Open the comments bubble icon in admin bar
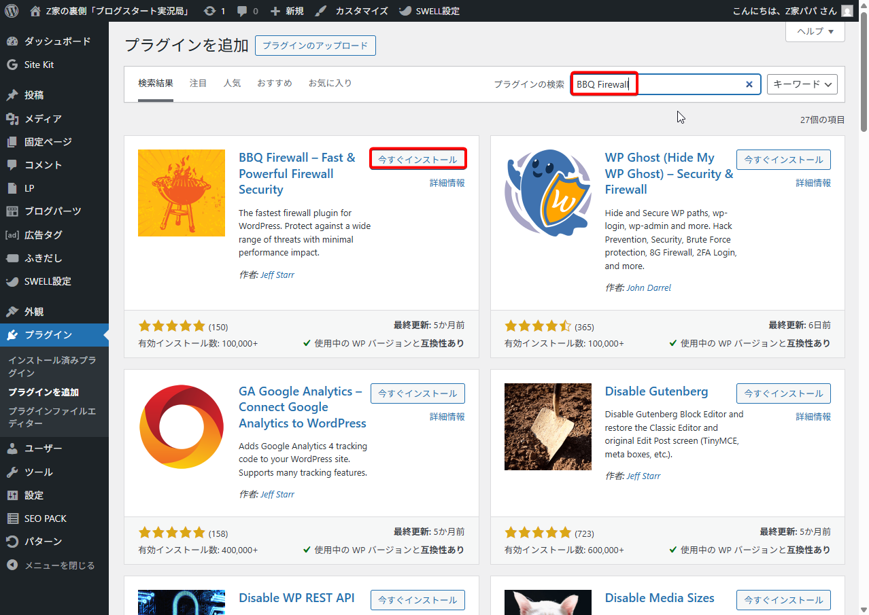Screen dimensions: 869x615 coord(241,12)
